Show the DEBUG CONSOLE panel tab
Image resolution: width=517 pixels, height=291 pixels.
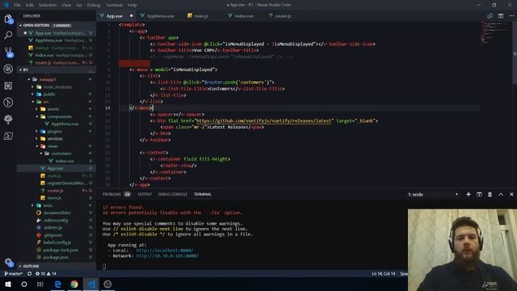pyautogui.click(x=172, y=194)
